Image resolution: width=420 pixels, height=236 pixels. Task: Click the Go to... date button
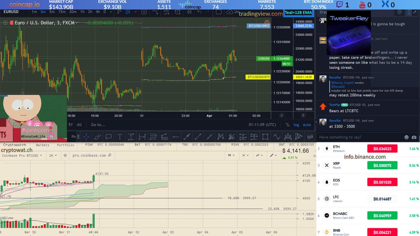(x=98, y=125)
